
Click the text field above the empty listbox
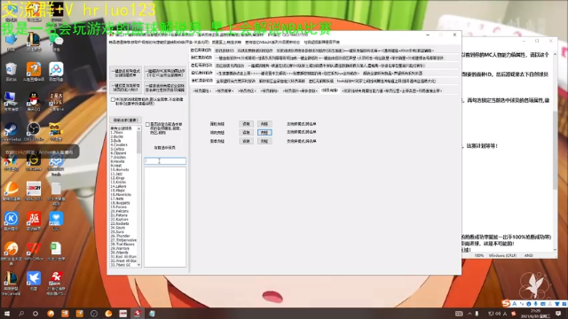[165, 161]
